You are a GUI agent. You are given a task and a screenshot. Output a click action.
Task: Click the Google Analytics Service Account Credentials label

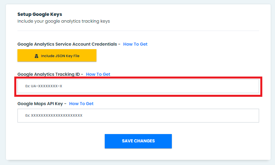(67, 44)
